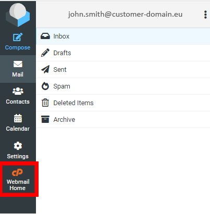The height and width of the screenshot is (214, 210).
Task: Click the Settings gear icon
Action: [18, 146]
